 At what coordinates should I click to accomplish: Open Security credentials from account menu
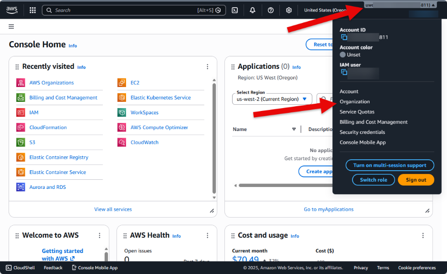pos(362,132)
